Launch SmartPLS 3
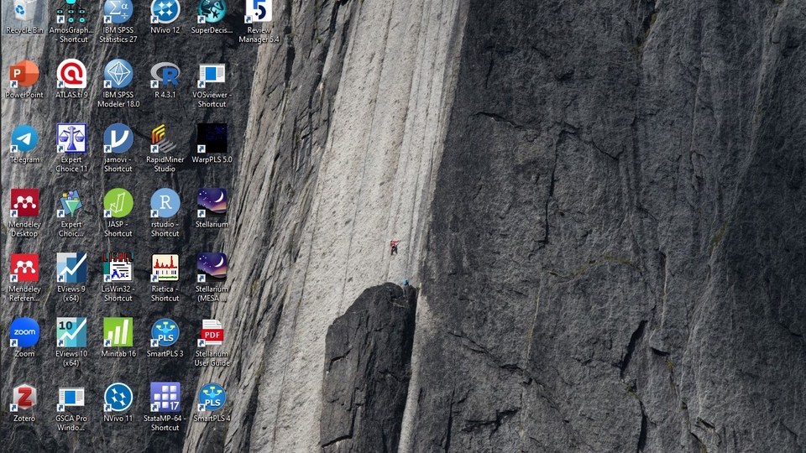Viewport: 806px width, 453px height. pyautogui.click(x=165, y=338)
